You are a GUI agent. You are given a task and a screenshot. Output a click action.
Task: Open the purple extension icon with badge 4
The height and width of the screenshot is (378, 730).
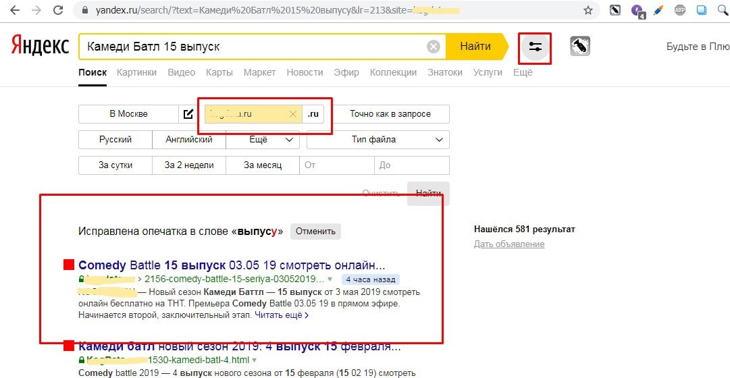click(637, 11)
